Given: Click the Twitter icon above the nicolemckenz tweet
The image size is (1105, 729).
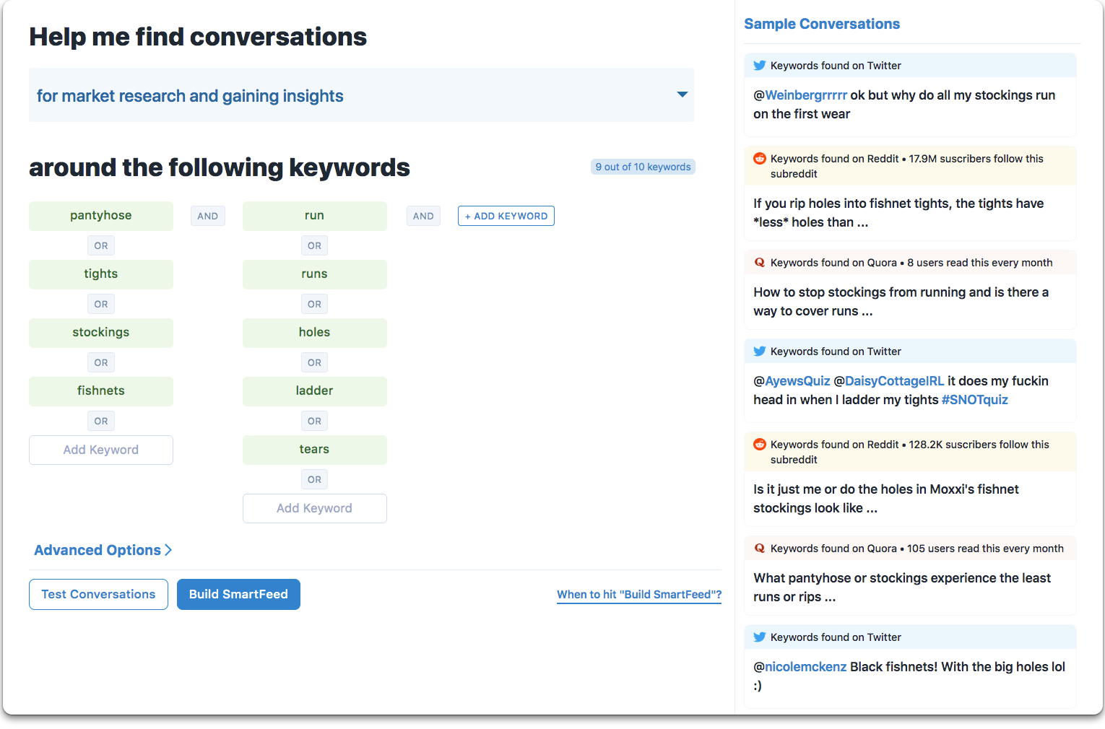Looking at the screenshot, I should click(759, 637).
